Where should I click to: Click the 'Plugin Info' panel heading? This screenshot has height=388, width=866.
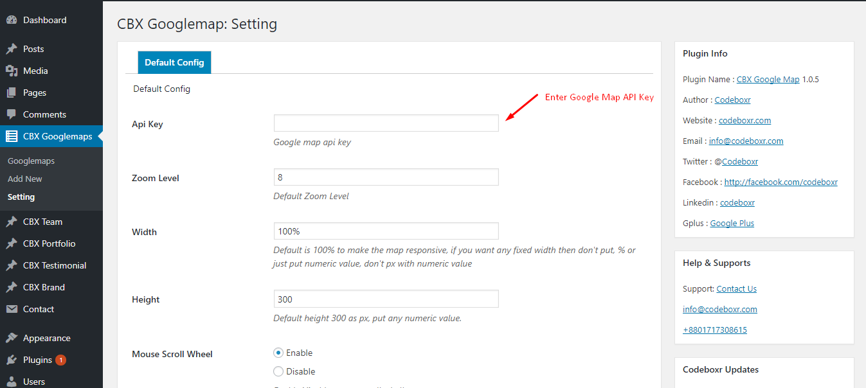point(705,53)
